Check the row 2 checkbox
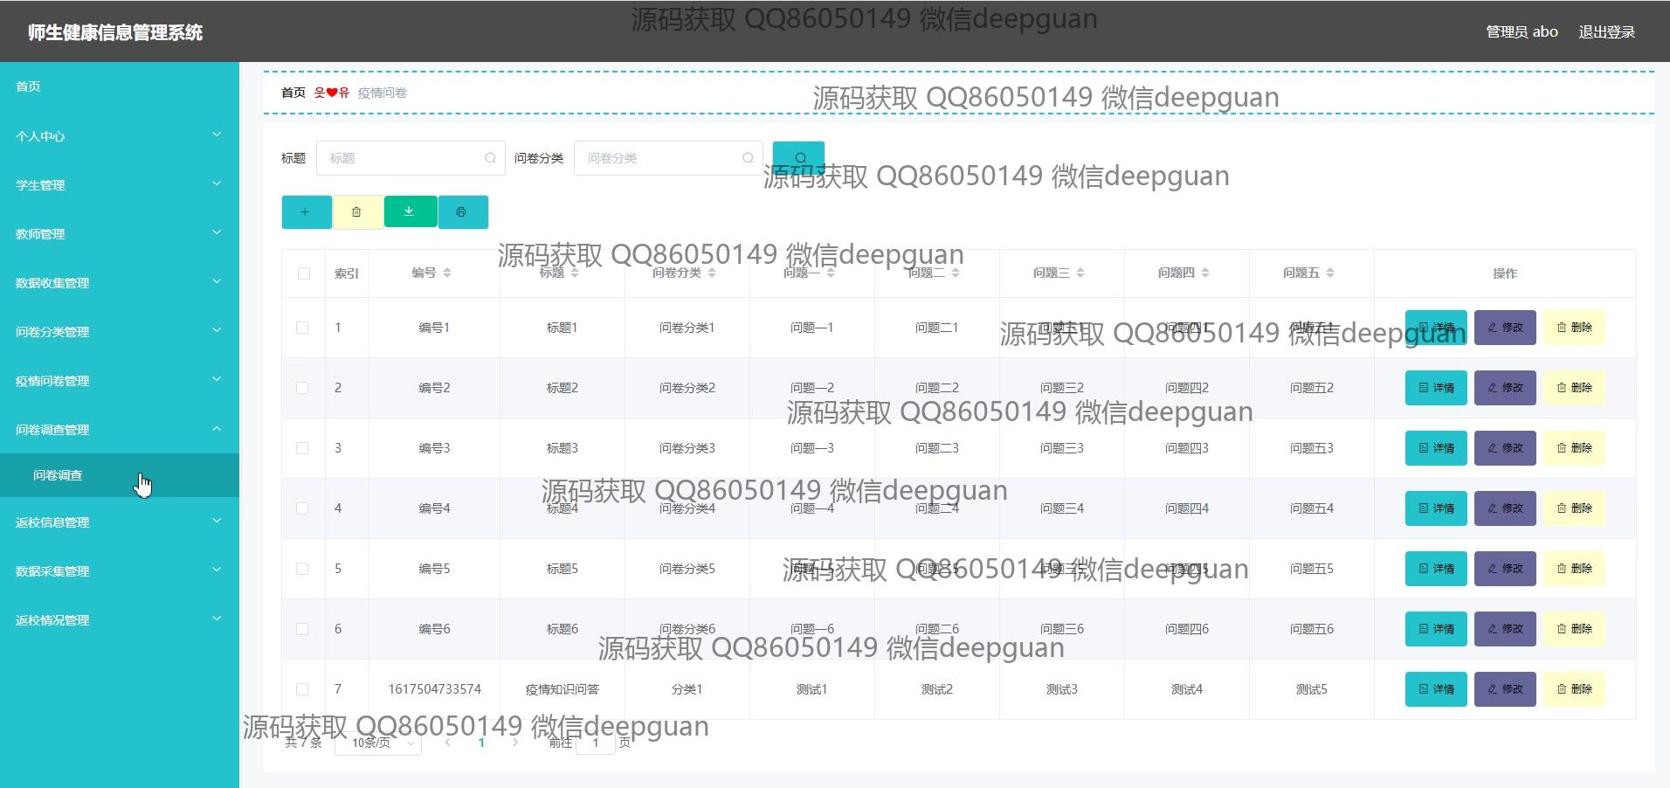 point(302,388)
